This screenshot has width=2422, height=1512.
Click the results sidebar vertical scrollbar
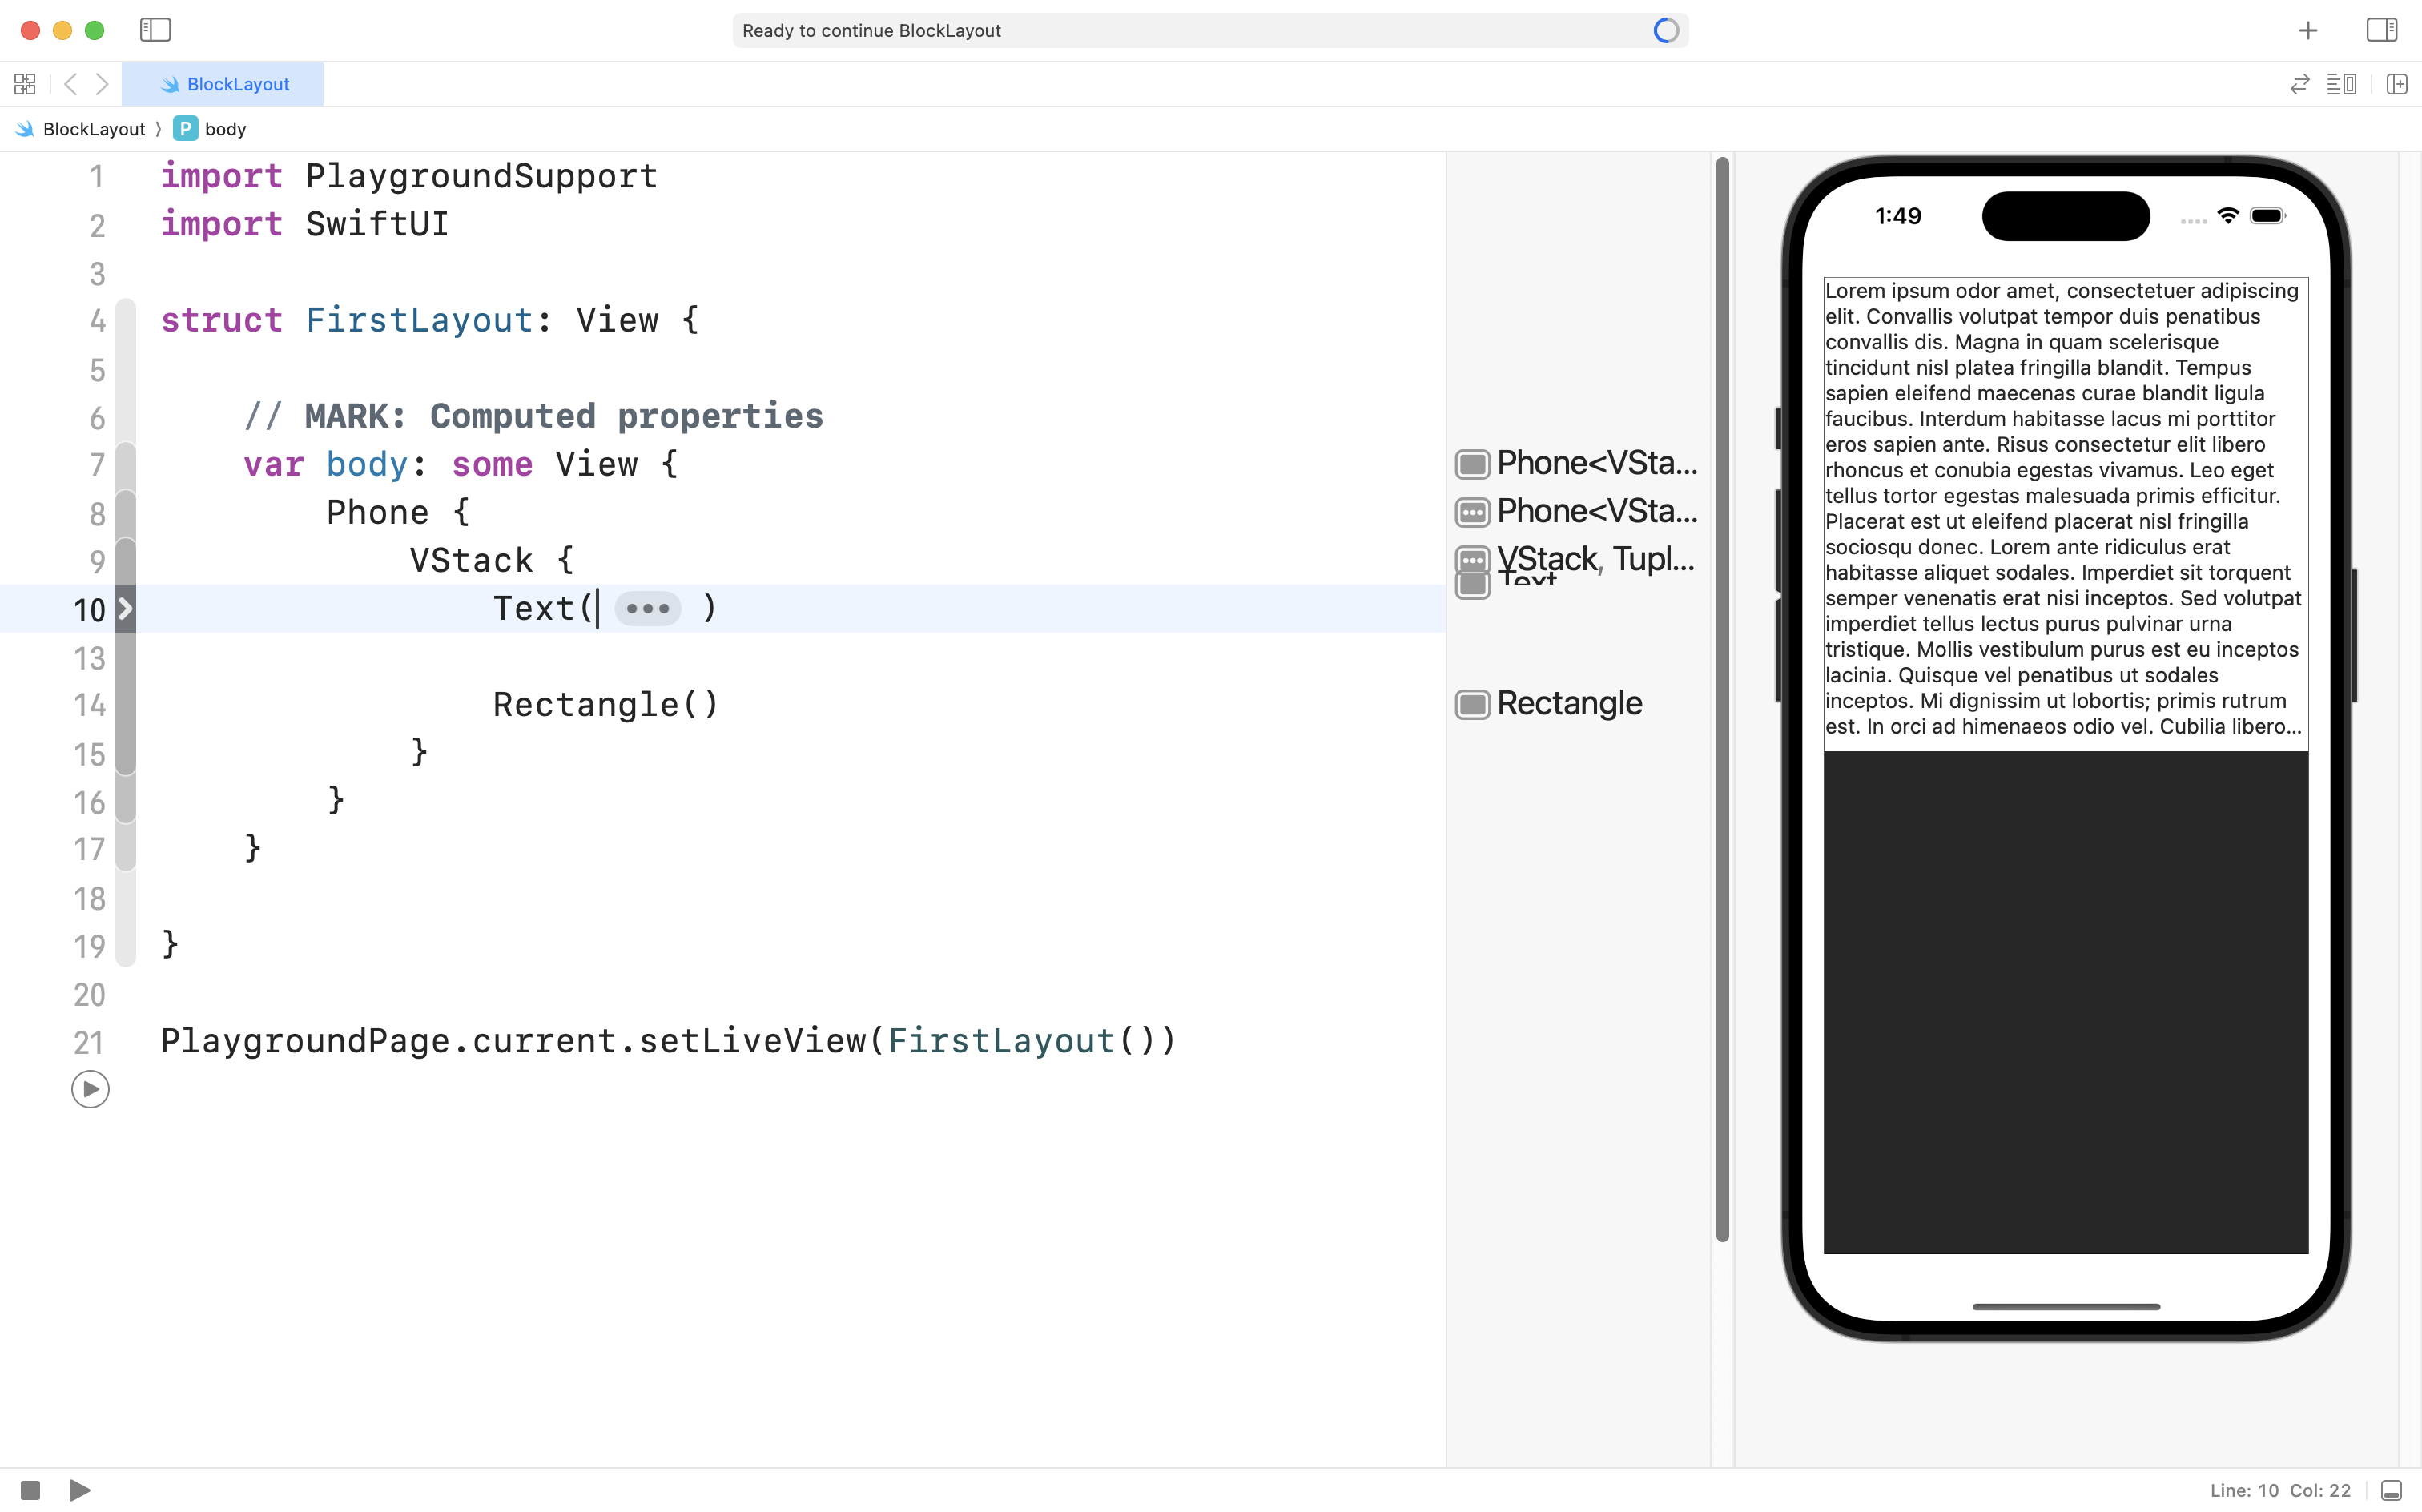[1722, 700]
